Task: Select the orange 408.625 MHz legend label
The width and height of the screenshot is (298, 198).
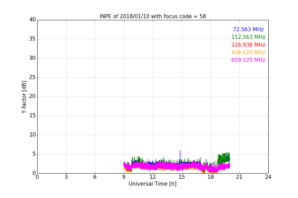Action: [x=248, y=52]
